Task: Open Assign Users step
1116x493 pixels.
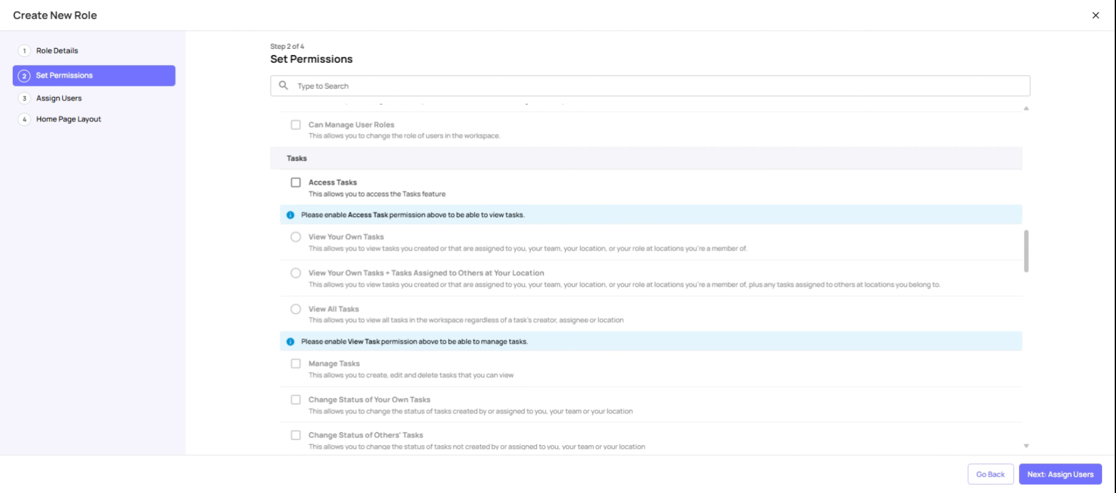Action: [59, 98]
